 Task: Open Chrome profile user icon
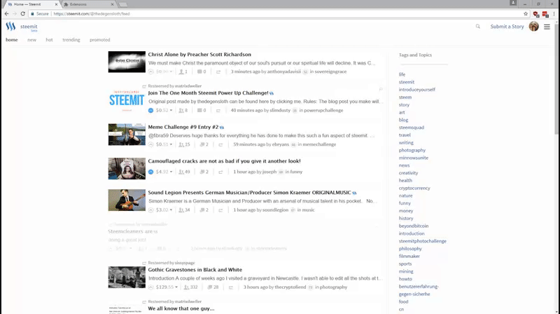pos(513,3)
